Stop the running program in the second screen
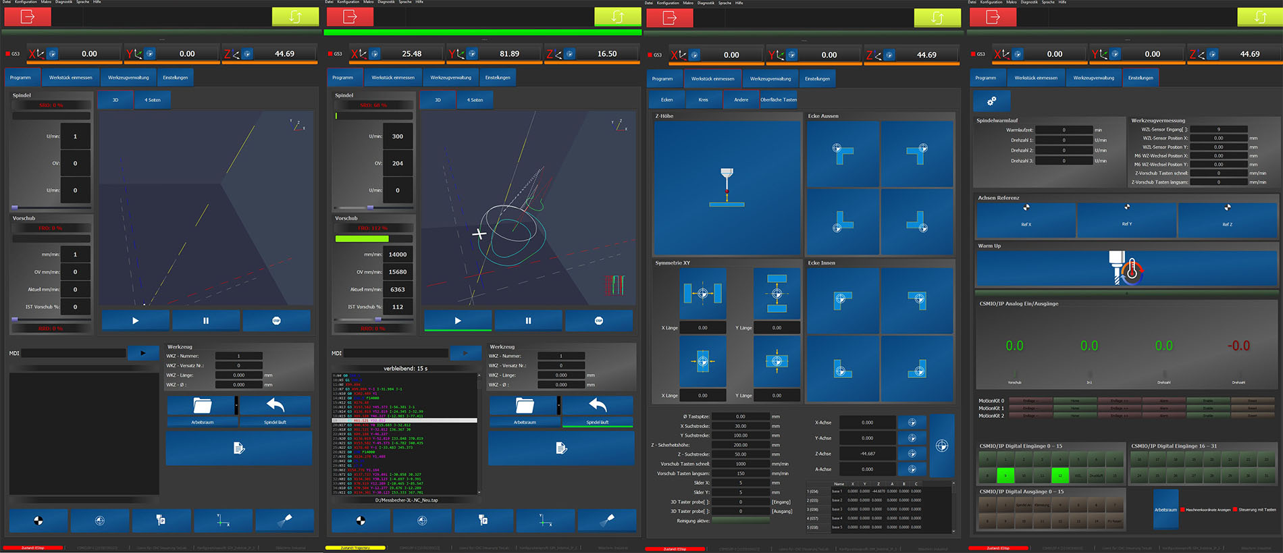 (599, 321)
